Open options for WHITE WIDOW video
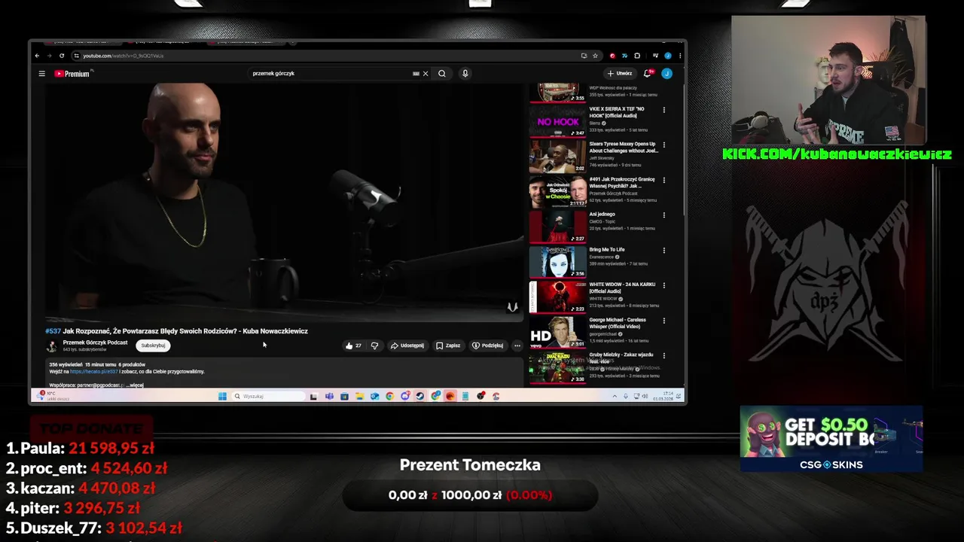Screen dimensions: 964x542 coord(664,285)
